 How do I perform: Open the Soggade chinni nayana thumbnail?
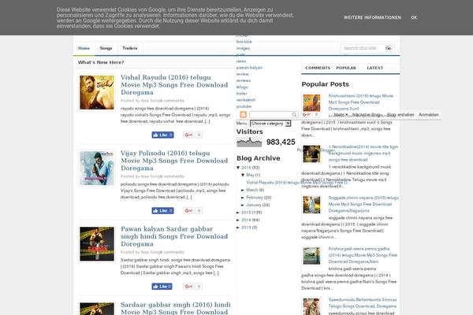click(311, 205)
